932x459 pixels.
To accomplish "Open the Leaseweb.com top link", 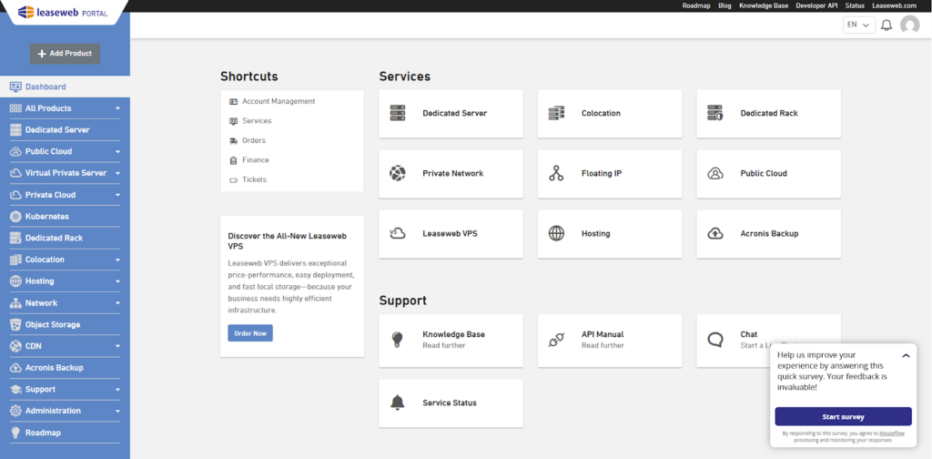I will pos(894,5).
